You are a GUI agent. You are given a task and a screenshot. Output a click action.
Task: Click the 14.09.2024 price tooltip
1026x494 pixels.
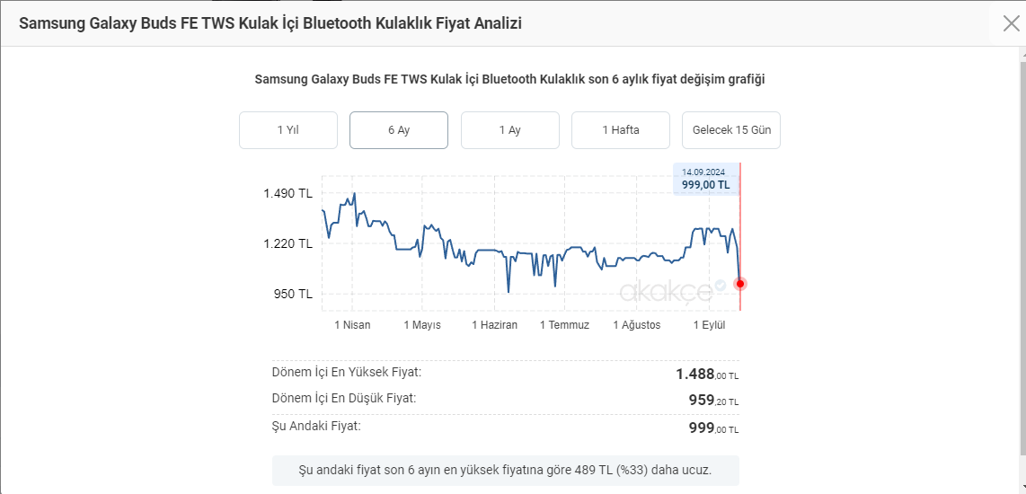(x=705, y=180)
